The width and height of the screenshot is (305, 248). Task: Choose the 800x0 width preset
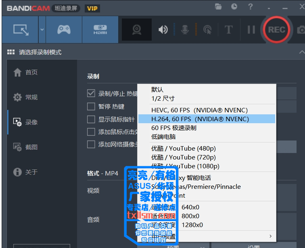[x=207, y=216]
